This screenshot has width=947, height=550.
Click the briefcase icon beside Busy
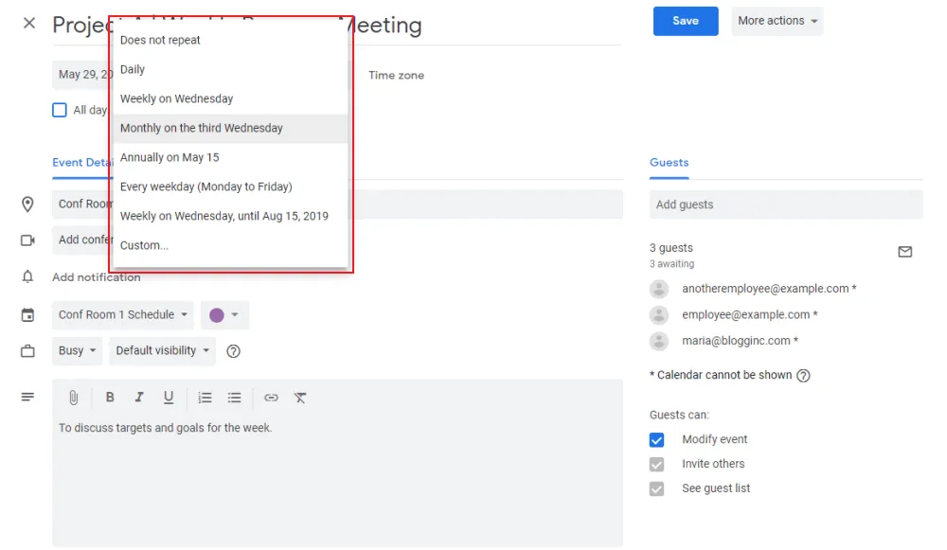27,351
